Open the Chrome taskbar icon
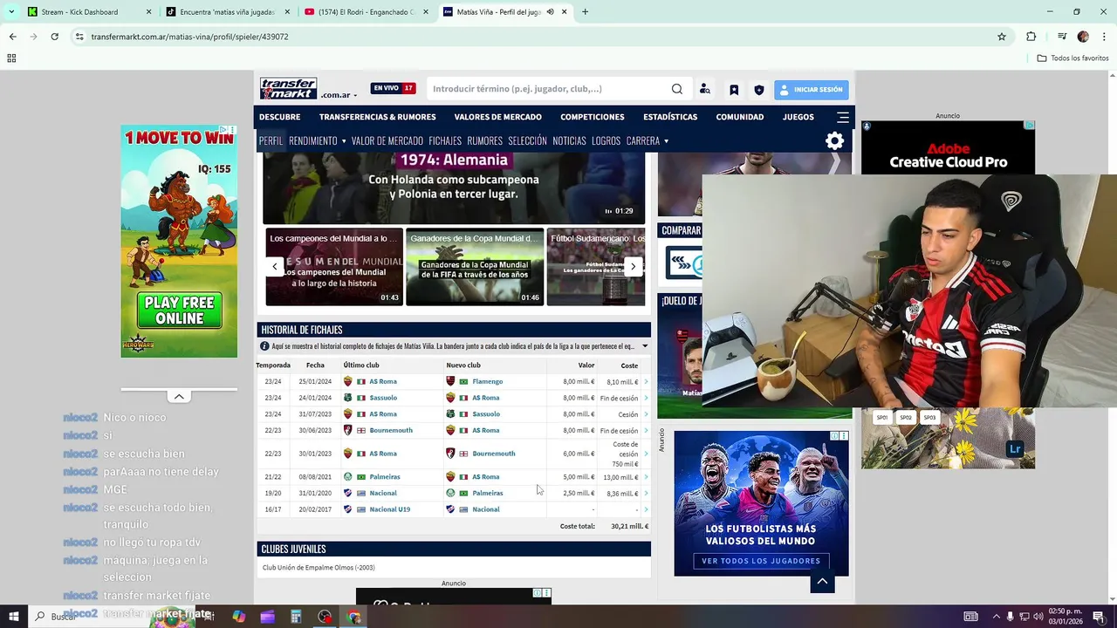This screenshot has height=628, width=1117. point(353,617)
